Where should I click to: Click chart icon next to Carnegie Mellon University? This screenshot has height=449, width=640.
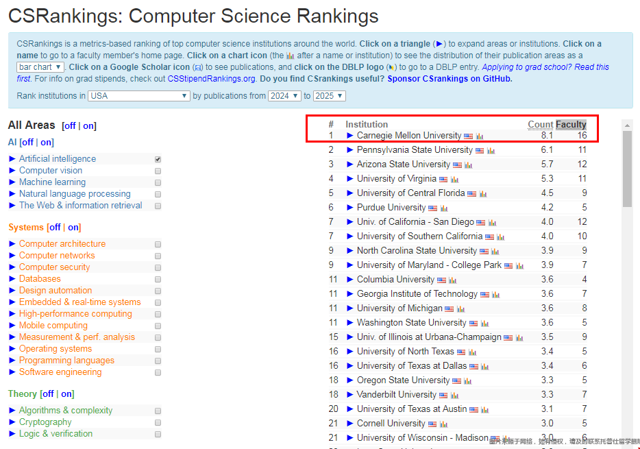pos(480,136)
